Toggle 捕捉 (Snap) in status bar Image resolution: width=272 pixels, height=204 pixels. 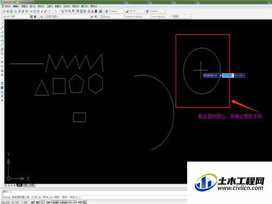point(33,202)
